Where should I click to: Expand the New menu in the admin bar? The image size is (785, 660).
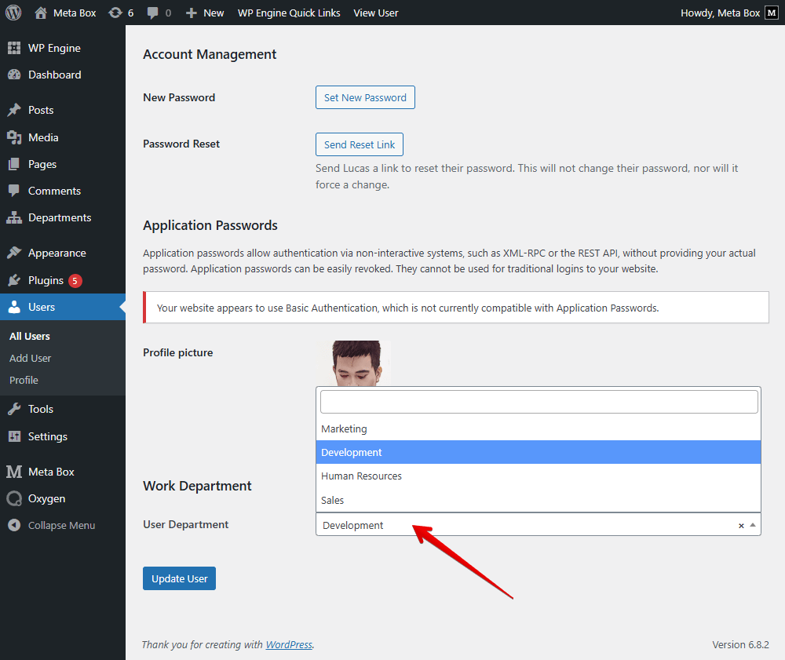[x=203, y=12]
